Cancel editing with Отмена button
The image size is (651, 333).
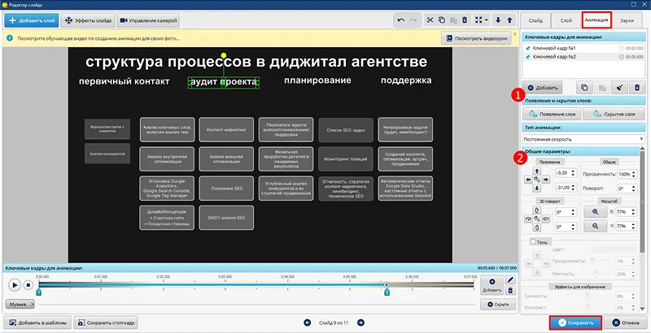626,322
